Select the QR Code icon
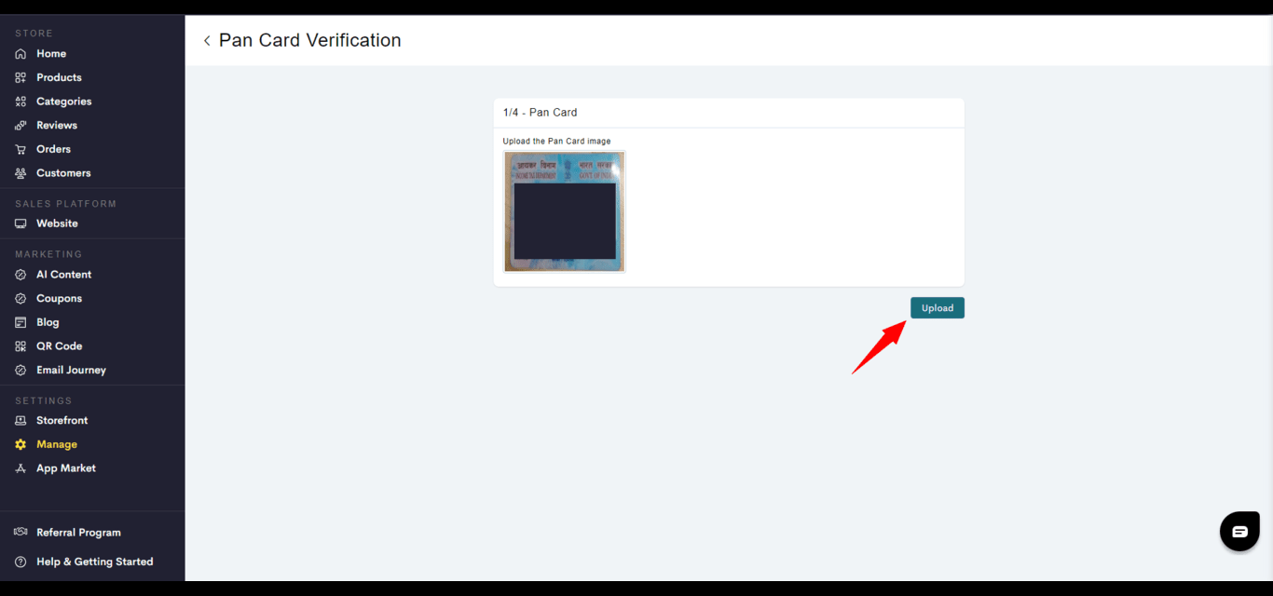Viewport: 1273px width, 596px height. coord(21,346)
